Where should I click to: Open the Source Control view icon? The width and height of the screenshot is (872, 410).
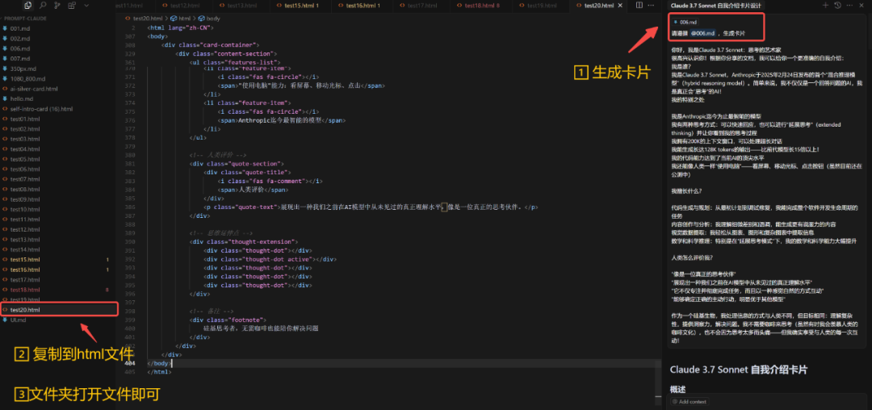[x=57, y=6]
